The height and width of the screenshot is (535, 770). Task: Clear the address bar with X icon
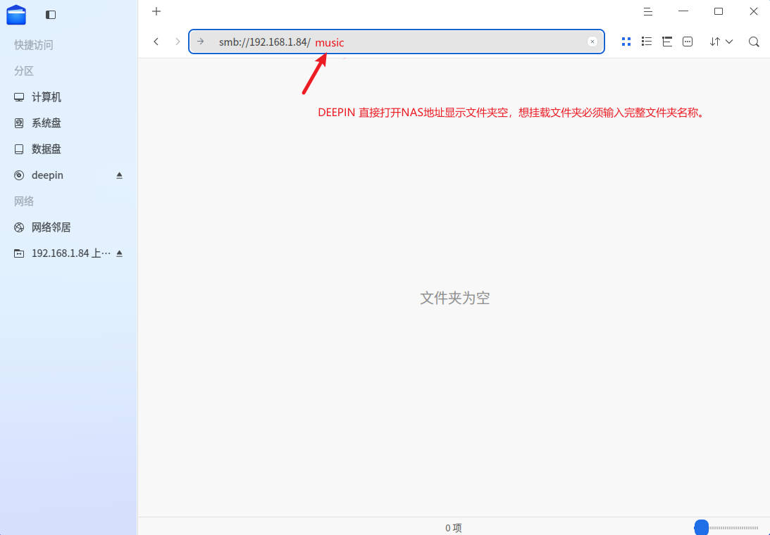click(592, 42)
